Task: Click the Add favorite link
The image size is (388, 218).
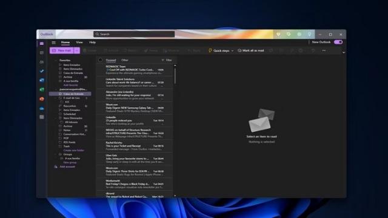Action: click(70, 85)
